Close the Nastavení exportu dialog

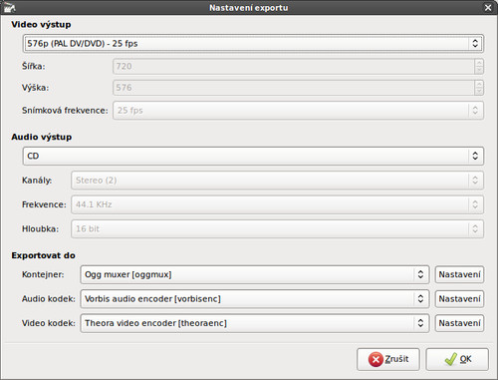[488, 7]
